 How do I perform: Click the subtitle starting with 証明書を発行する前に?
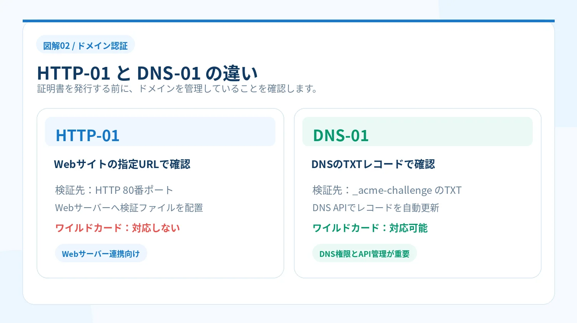(177, 89)
